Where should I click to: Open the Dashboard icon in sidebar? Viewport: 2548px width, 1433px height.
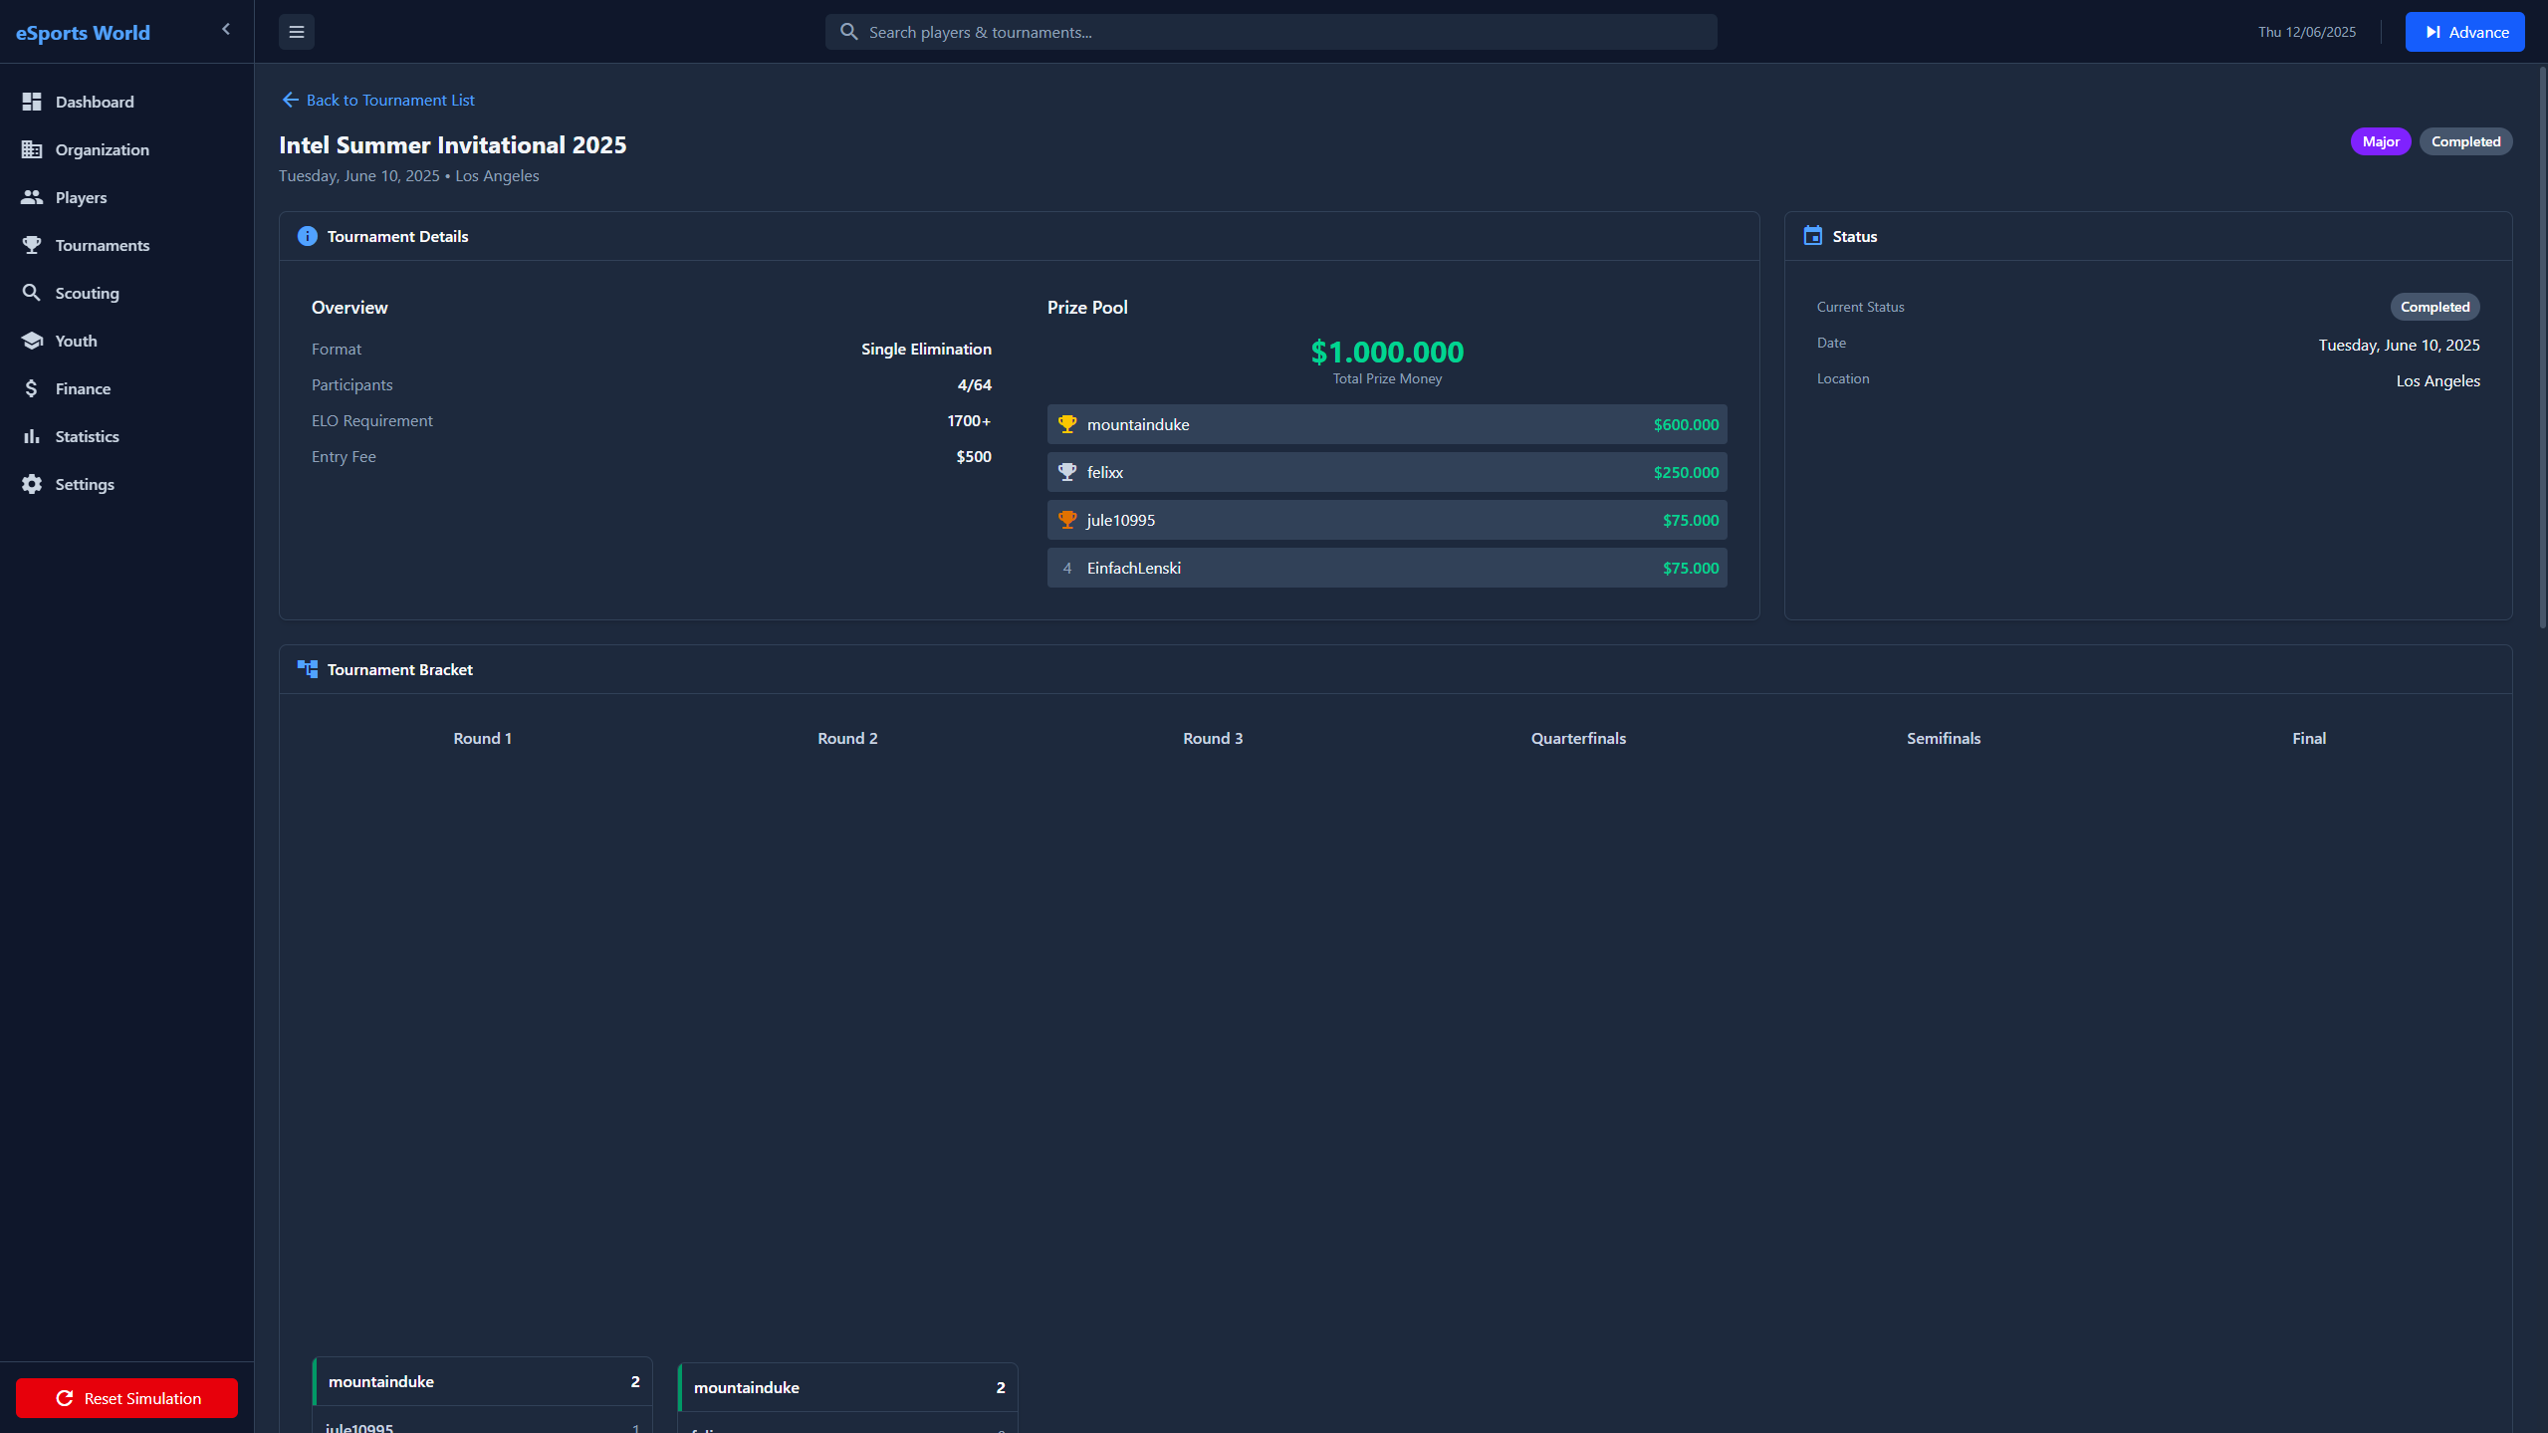(32, 102)
